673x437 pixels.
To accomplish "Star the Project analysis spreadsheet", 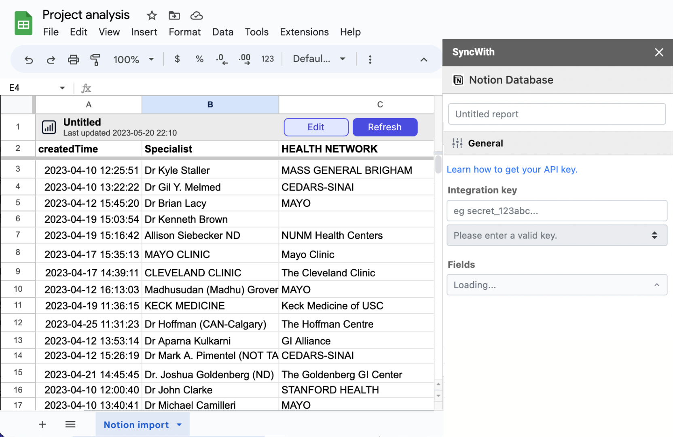I will [151, 15].
